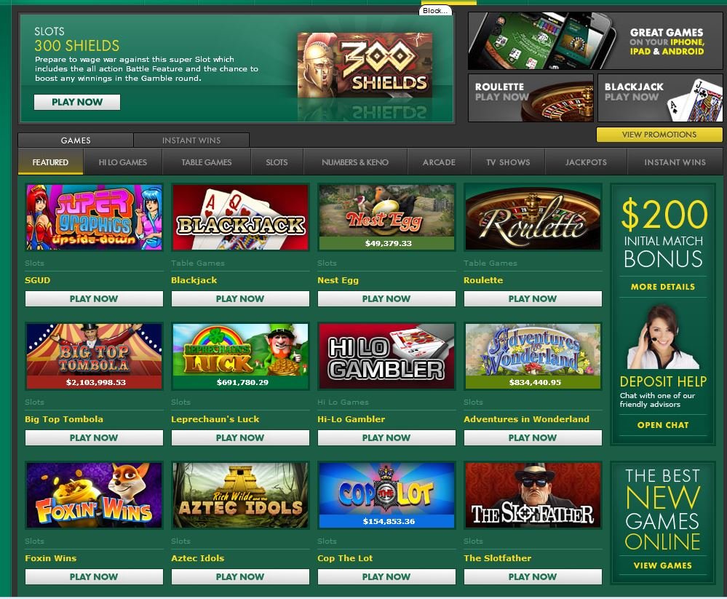Click Play Now in 300 Shields banner

point(77,102)
